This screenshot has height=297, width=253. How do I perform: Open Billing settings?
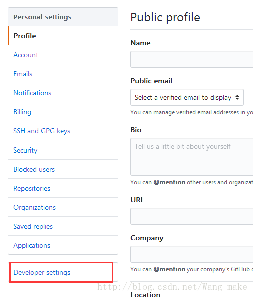coord(63,112)
